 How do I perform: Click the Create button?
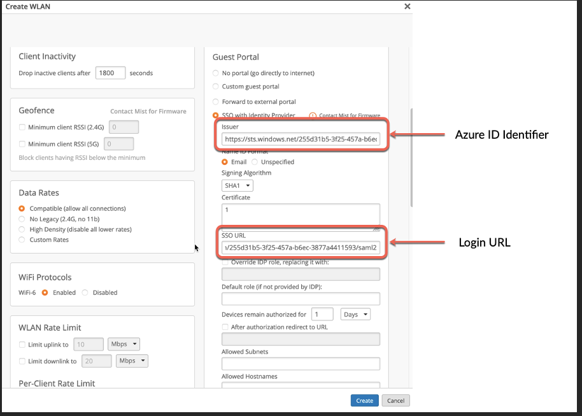(364, 401)
